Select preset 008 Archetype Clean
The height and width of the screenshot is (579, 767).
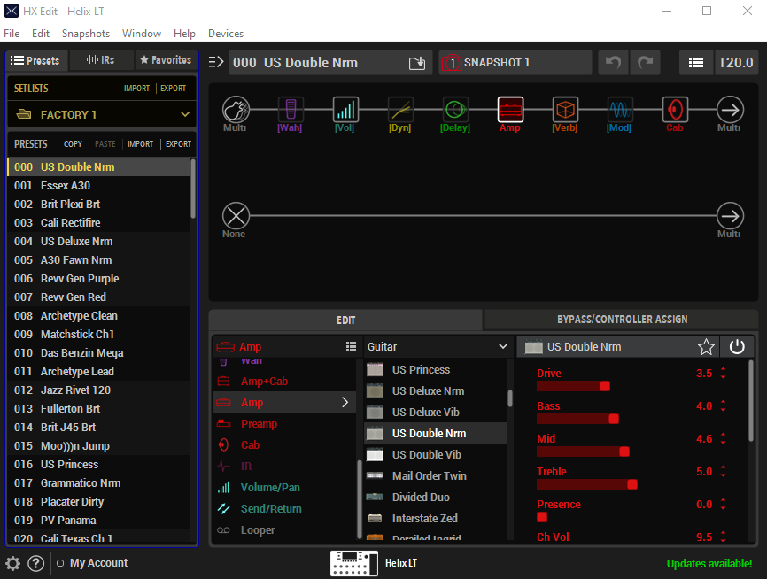pyautogui.click(x=98, y=316)
